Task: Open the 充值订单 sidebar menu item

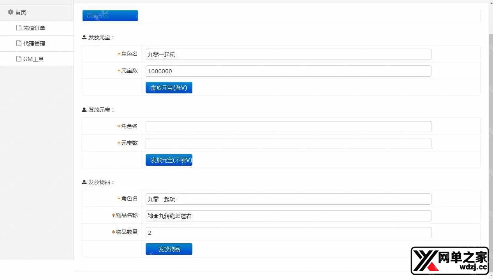Action: [34, 28]
